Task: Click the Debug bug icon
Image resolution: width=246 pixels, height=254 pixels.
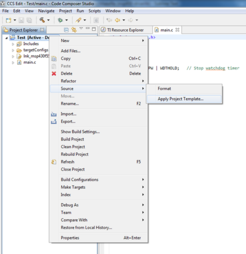Action: coord(60,20)
